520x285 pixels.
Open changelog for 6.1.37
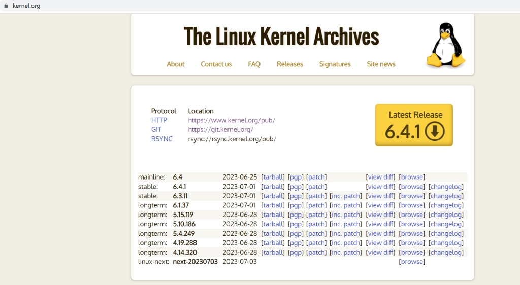pos(446,205)
